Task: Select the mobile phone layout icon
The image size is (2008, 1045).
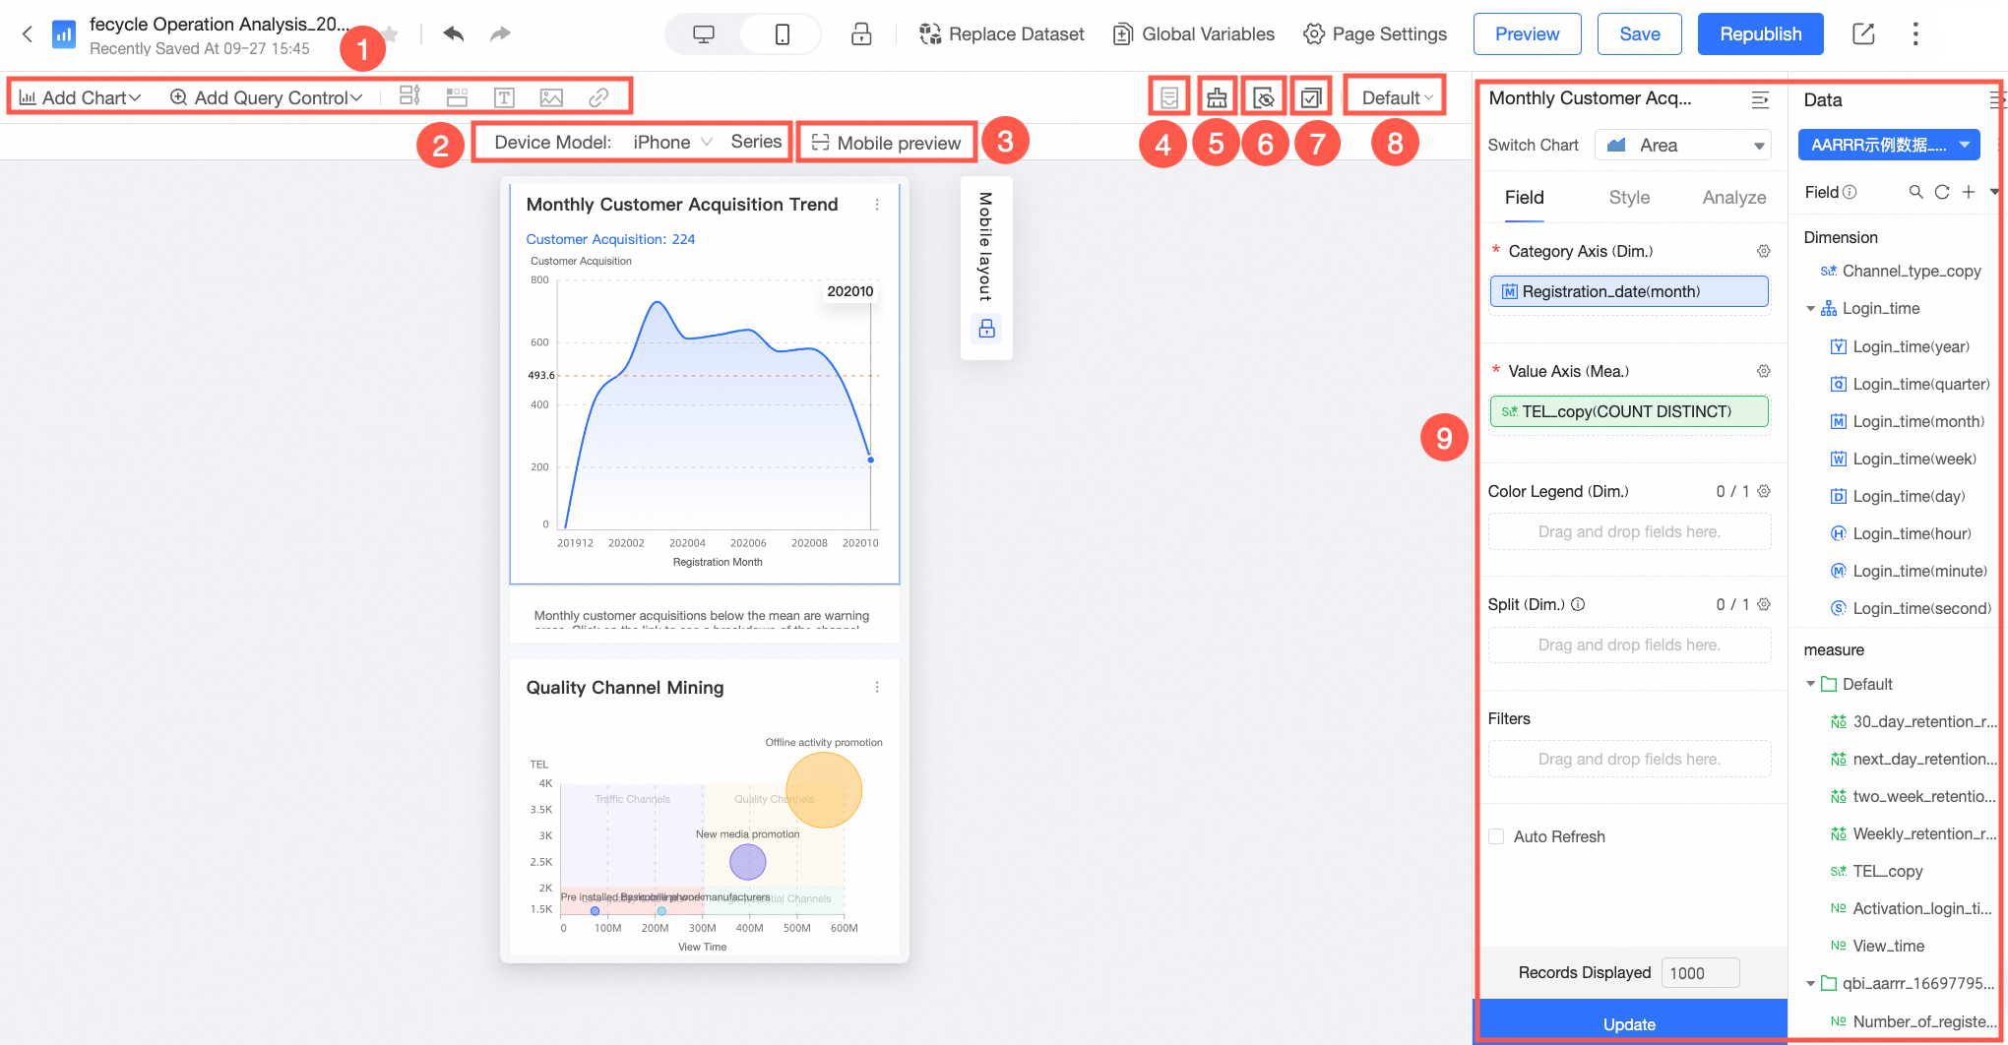Action: pyautogui.click(x=782, y=34)
